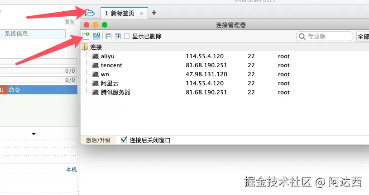Viewport: 369px width, 195px height.
Task: Click the terminal icon beside 阿里云
Action: click(x=96, y=83)
